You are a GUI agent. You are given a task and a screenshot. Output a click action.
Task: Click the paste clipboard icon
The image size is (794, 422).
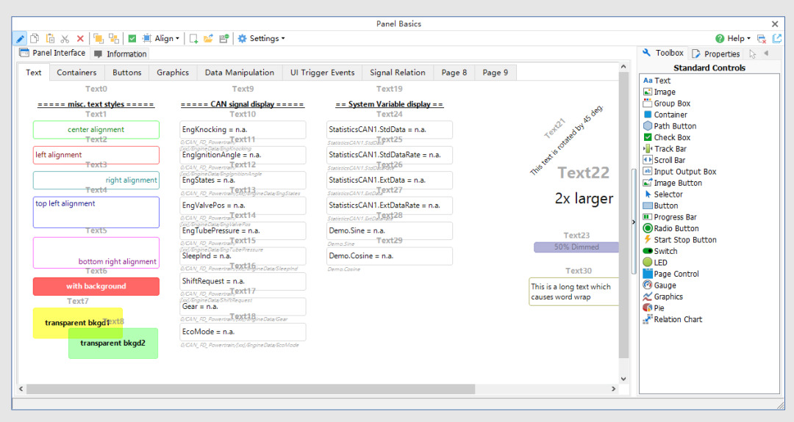coord(50,38)
